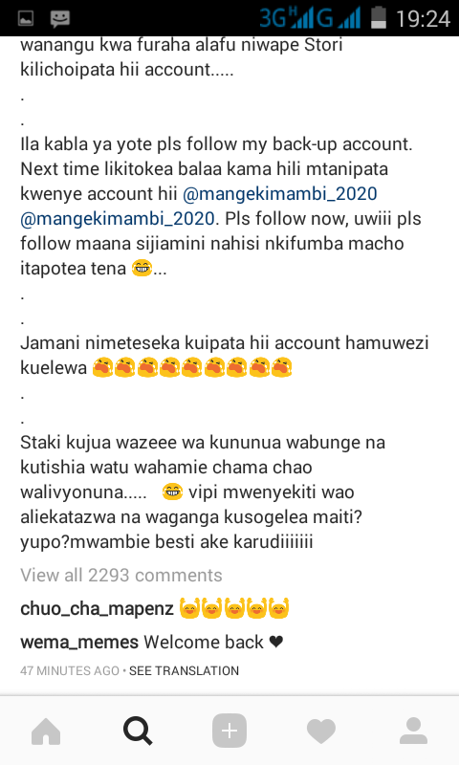Expand View all 2293 comments
The height and width of the screenshot is (765, 459).
[121, 576]
